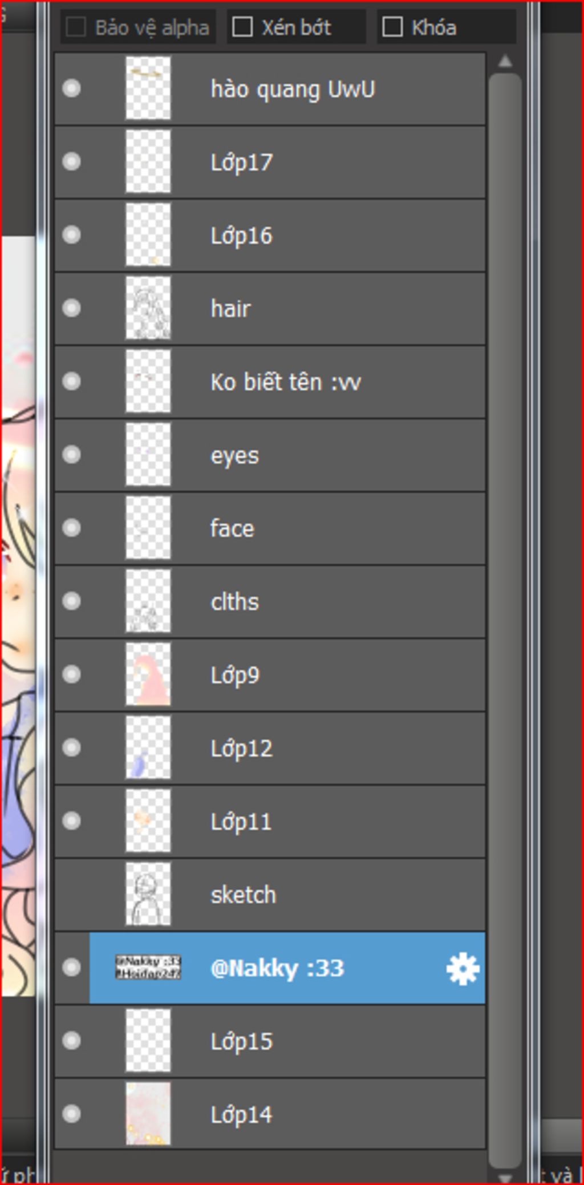
Task: Hide the clths layer
Action: point(71,601)
